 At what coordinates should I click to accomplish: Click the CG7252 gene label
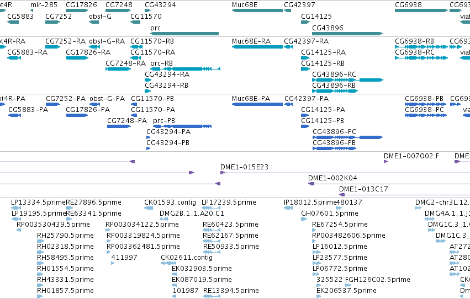point(59,16)
